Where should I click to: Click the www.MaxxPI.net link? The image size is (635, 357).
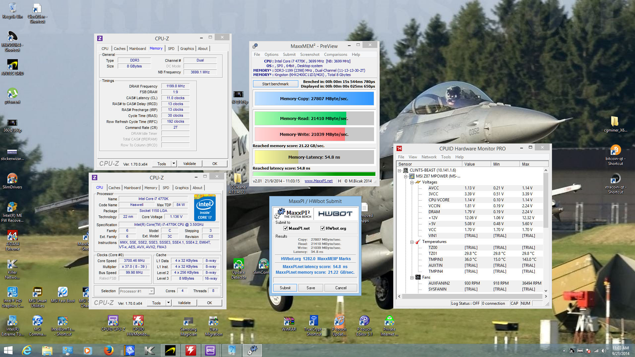318,181
